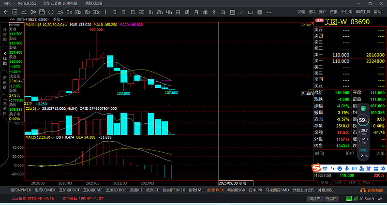Select the diagonal line drawing tool
The height and width of the screenshot is (205, 387).
tap(241, 13)
